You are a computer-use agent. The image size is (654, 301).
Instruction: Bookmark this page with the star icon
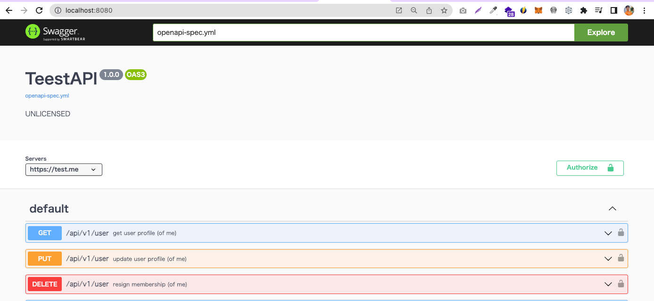tap(444, 10)
